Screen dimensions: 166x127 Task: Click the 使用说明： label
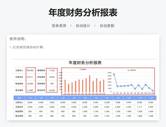tap(18, 39)
